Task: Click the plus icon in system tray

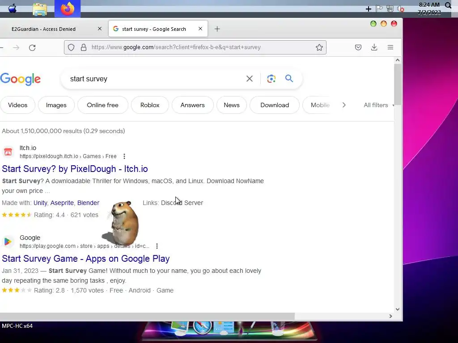Action: (369, 9)
